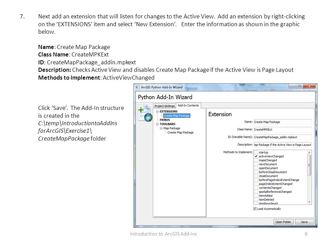The height and width of the screenshot is (245, 327).
Task: Enable spatialReferenceChanged method
Action: pyautogui.click(x=256, y=192)
